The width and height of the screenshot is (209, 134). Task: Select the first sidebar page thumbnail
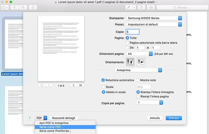pos(14,44)
